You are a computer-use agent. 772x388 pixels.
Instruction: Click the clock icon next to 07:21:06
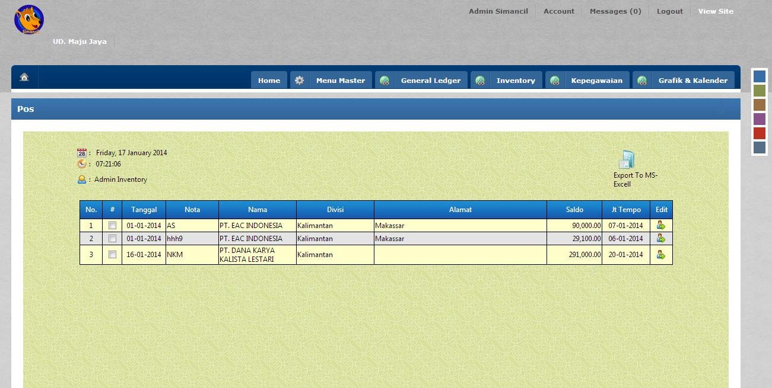click(x=82, y=164)
